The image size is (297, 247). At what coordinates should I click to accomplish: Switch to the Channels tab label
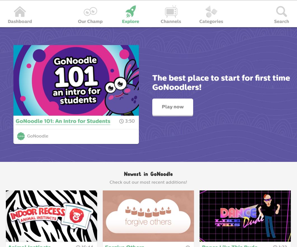(x=171, y=21)
